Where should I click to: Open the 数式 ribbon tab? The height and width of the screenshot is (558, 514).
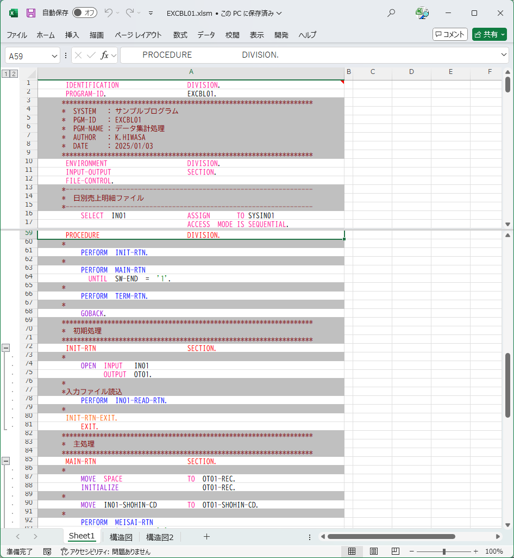pyautogui.click(x=180, y=35)
